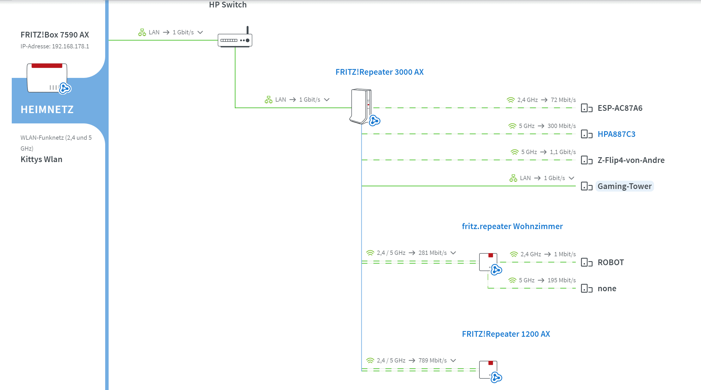Click the device icon beside none
The height and width of the screenshot is (390, 701).
click(x=586, y=288)
